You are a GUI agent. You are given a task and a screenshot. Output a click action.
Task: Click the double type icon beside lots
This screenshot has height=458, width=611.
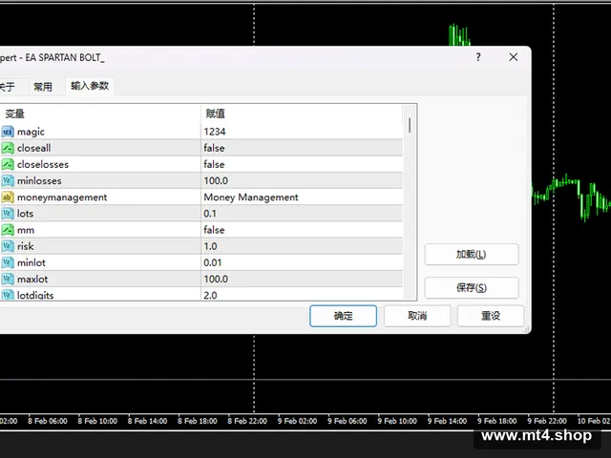[x=8, y=214]
